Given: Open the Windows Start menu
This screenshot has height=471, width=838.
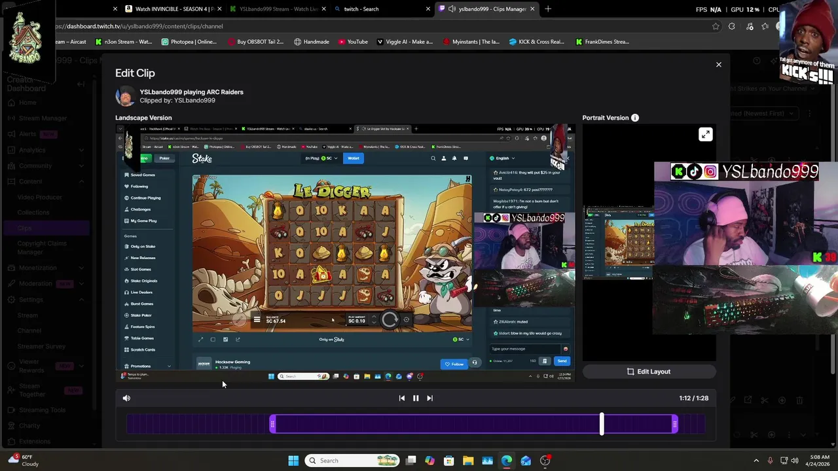Looking at the screenshot, I should click(x=293, y=461).
